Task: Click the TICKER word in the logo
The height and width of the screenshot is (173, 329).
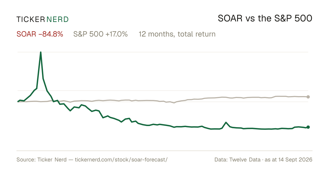Action: [x=30, y=19]
